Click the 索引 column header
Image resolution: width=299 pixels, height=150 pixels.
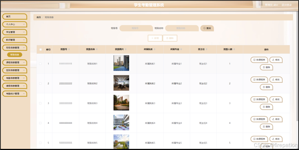pos(48,49)
